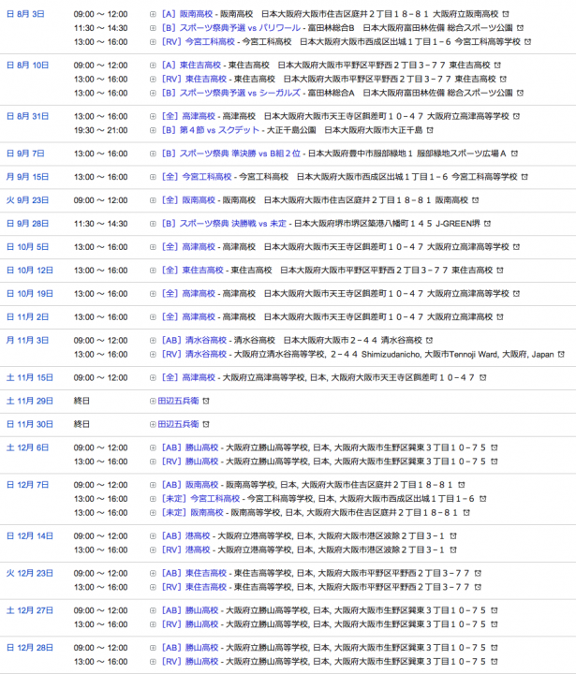This screenshot has height=674, width=576.
Task: Expand the 12月27日 [AB] 勝山高校 event
Action: click(x=153, y=610)
